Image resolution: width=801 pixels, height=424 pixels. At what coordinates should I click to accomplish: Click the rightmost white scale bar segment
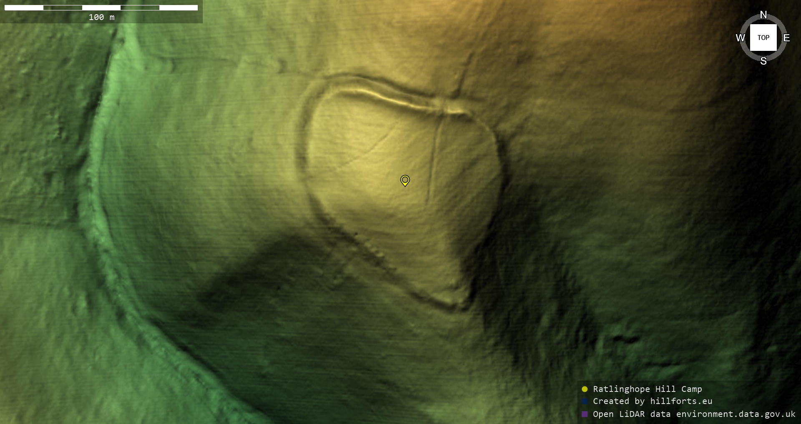pos(179,8)
